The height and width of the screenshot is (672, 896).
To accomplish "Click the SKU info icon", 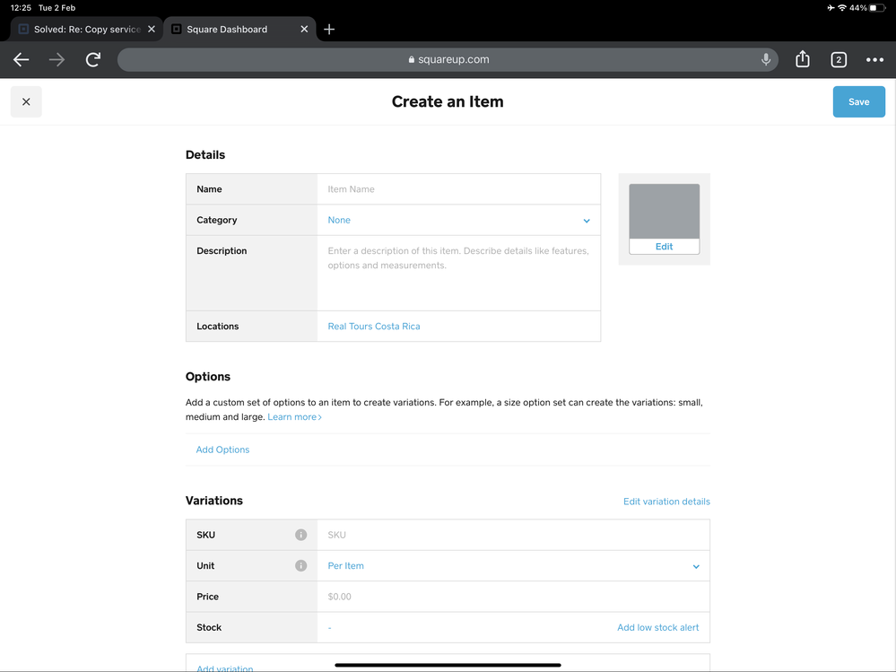I will (301, 535).
